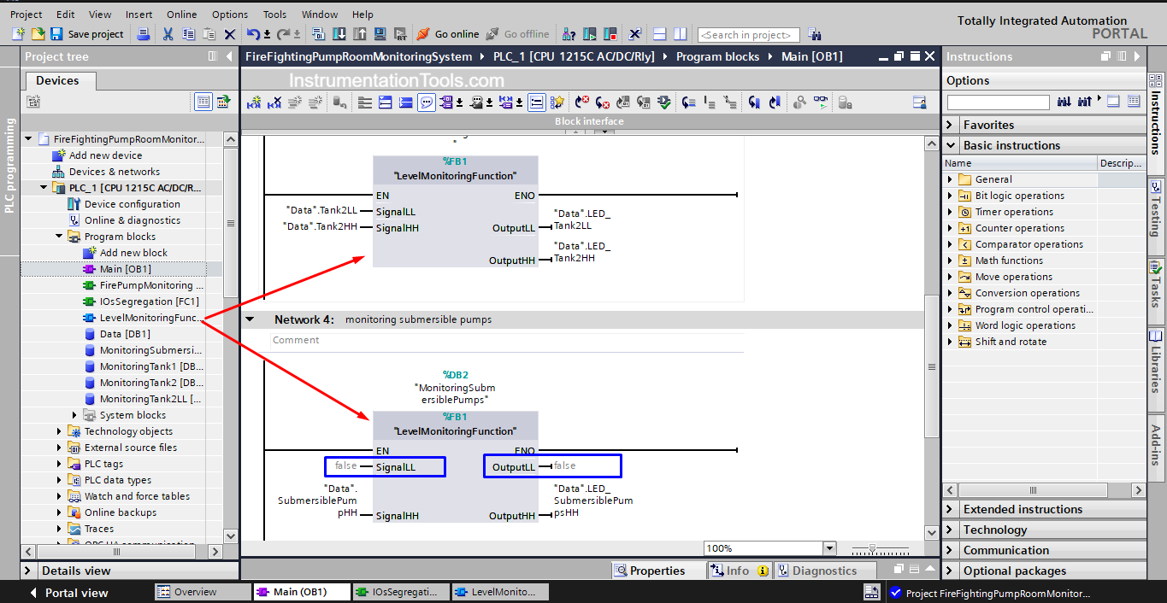Screen dimensions: 1167x603
Task: Click the Download to device icon
Action: pos(339,34)
